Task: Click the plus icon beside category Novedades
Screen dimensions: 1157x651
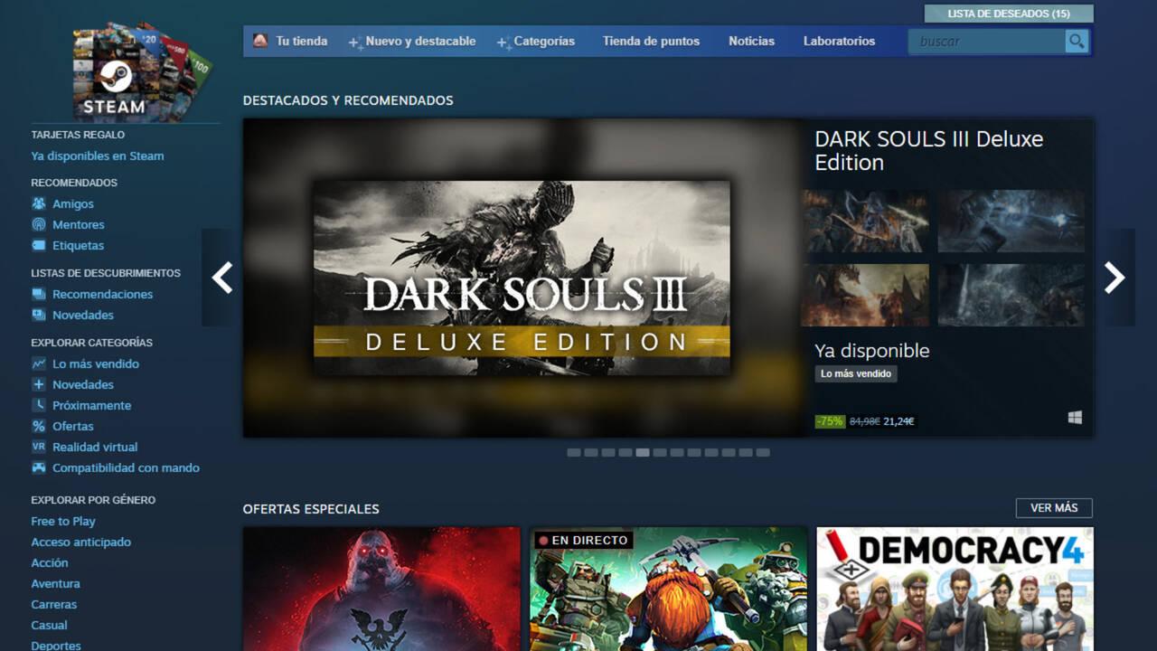Action: click(39, 384)
